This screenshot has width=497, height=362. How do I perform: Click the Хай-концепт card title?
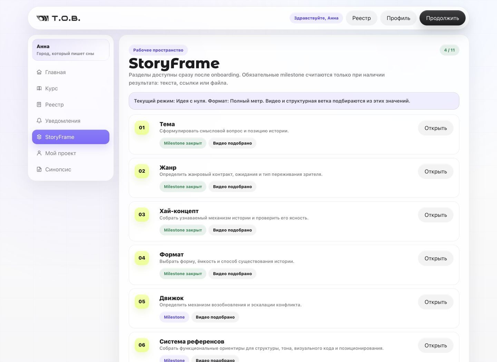(179, 211)
